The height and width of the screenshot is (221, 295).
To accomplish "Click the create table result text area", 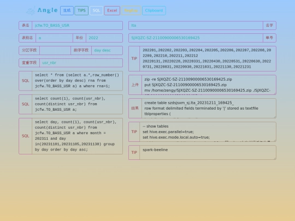I will 209,108.
